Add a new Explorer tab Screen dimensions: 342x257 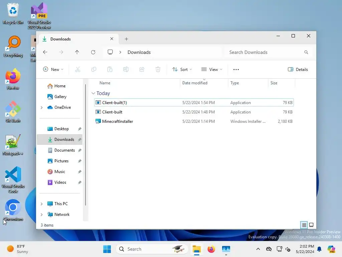point(126,39)
